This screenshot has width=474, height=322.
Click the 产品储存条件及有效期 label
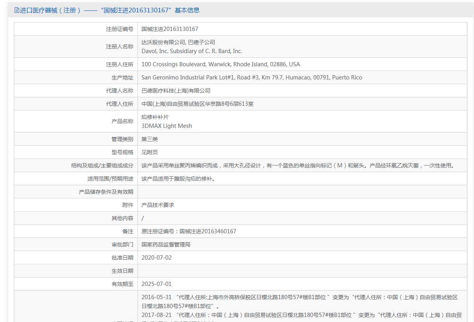[106, 192]
